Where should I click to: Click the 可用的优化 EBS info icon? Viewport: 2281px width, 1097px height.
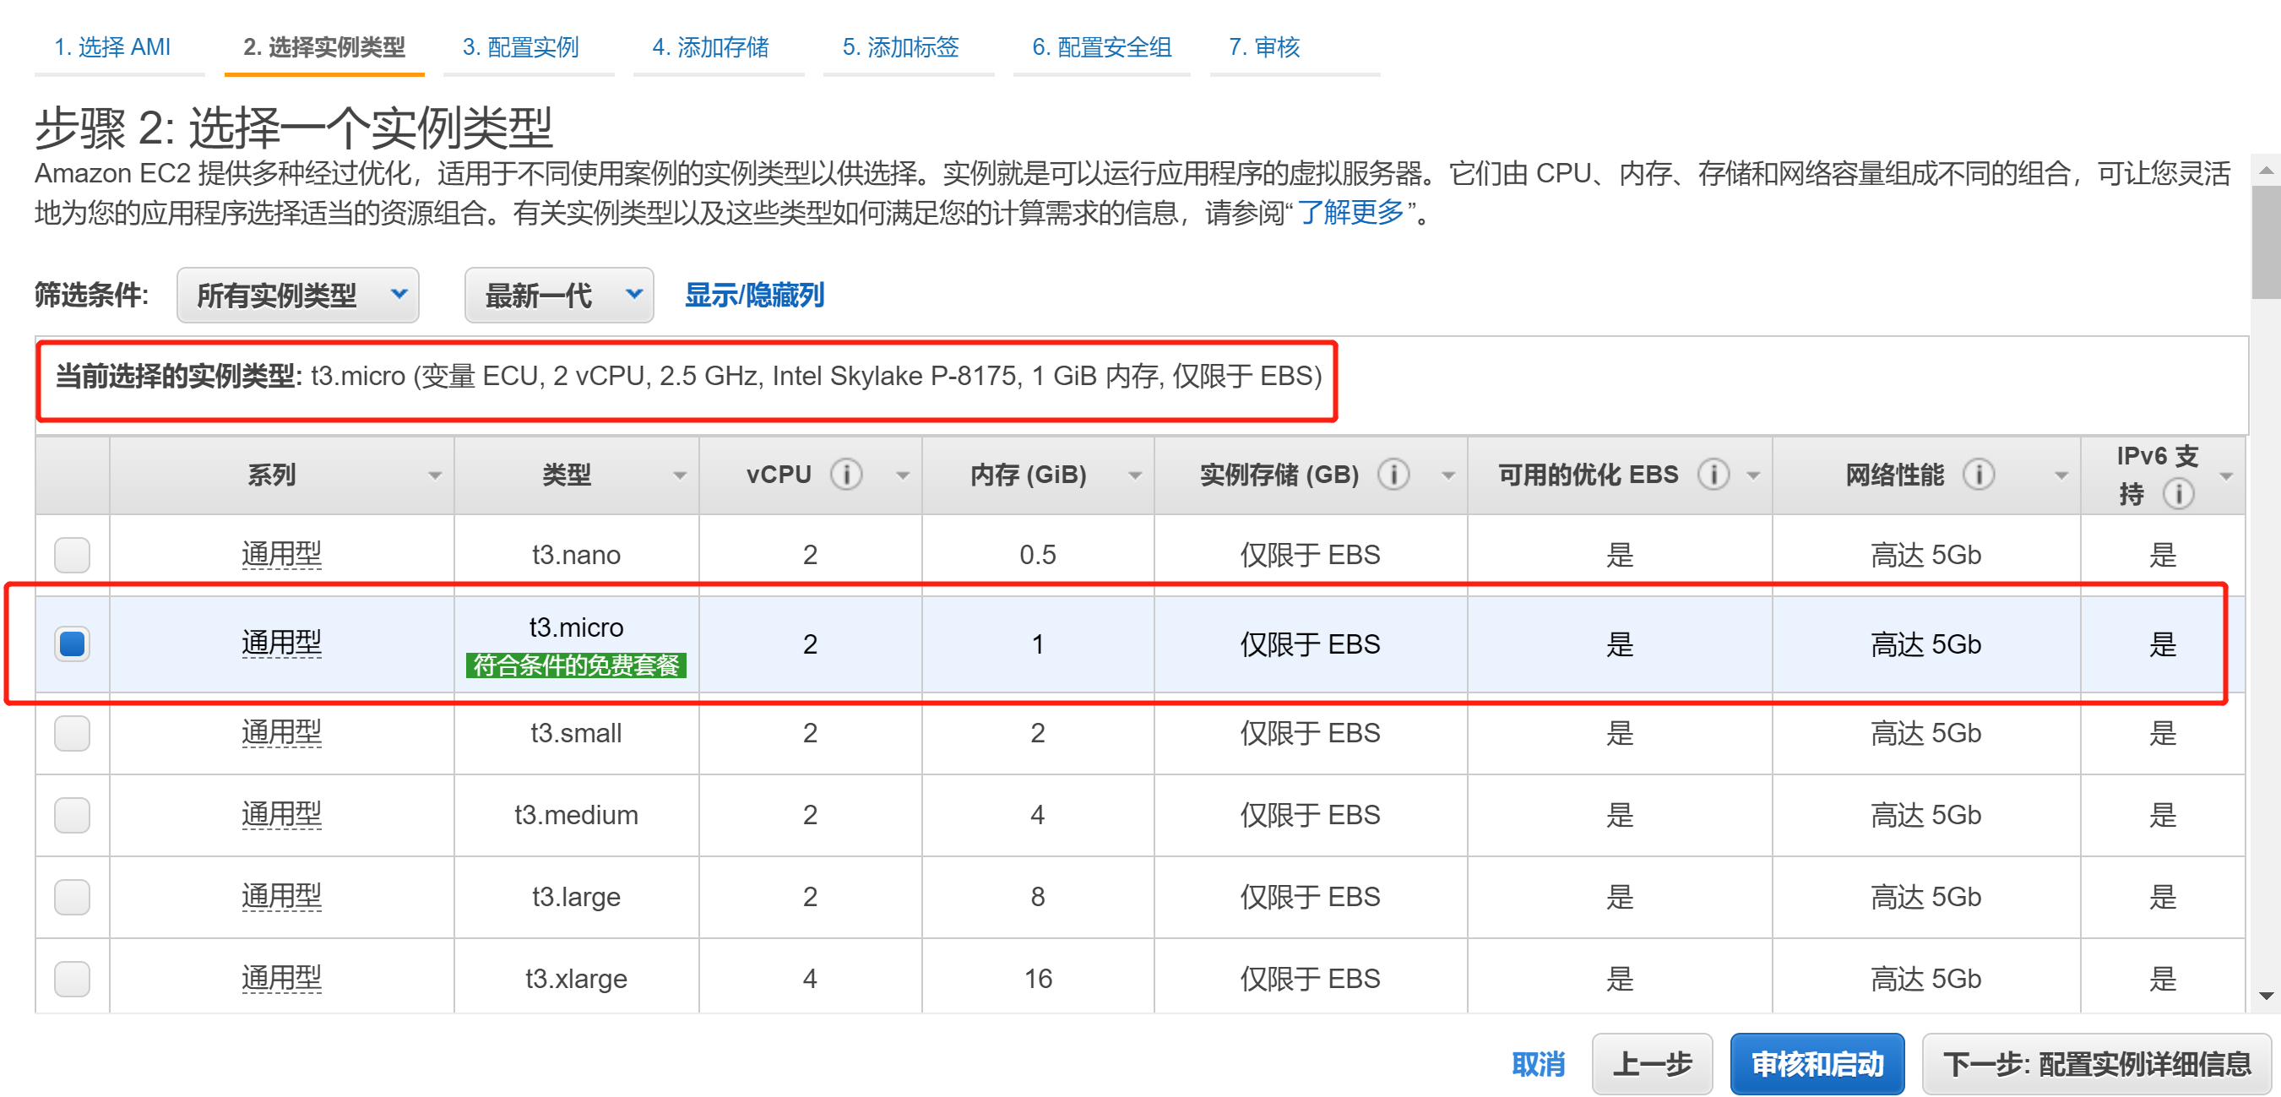tap(1713, 475)
